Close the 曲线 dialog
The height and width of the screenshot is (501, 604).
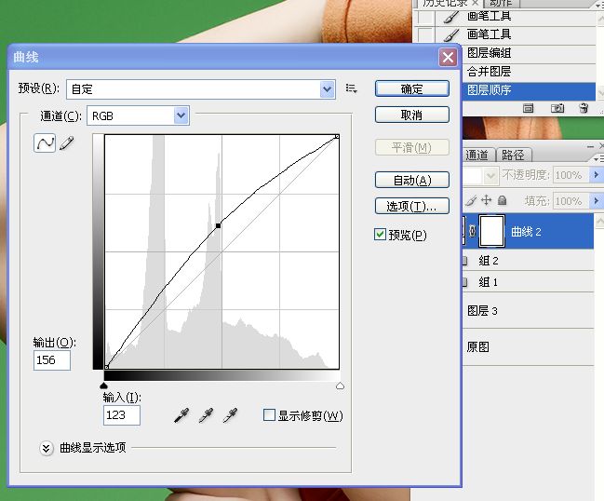tap(448, 58)
